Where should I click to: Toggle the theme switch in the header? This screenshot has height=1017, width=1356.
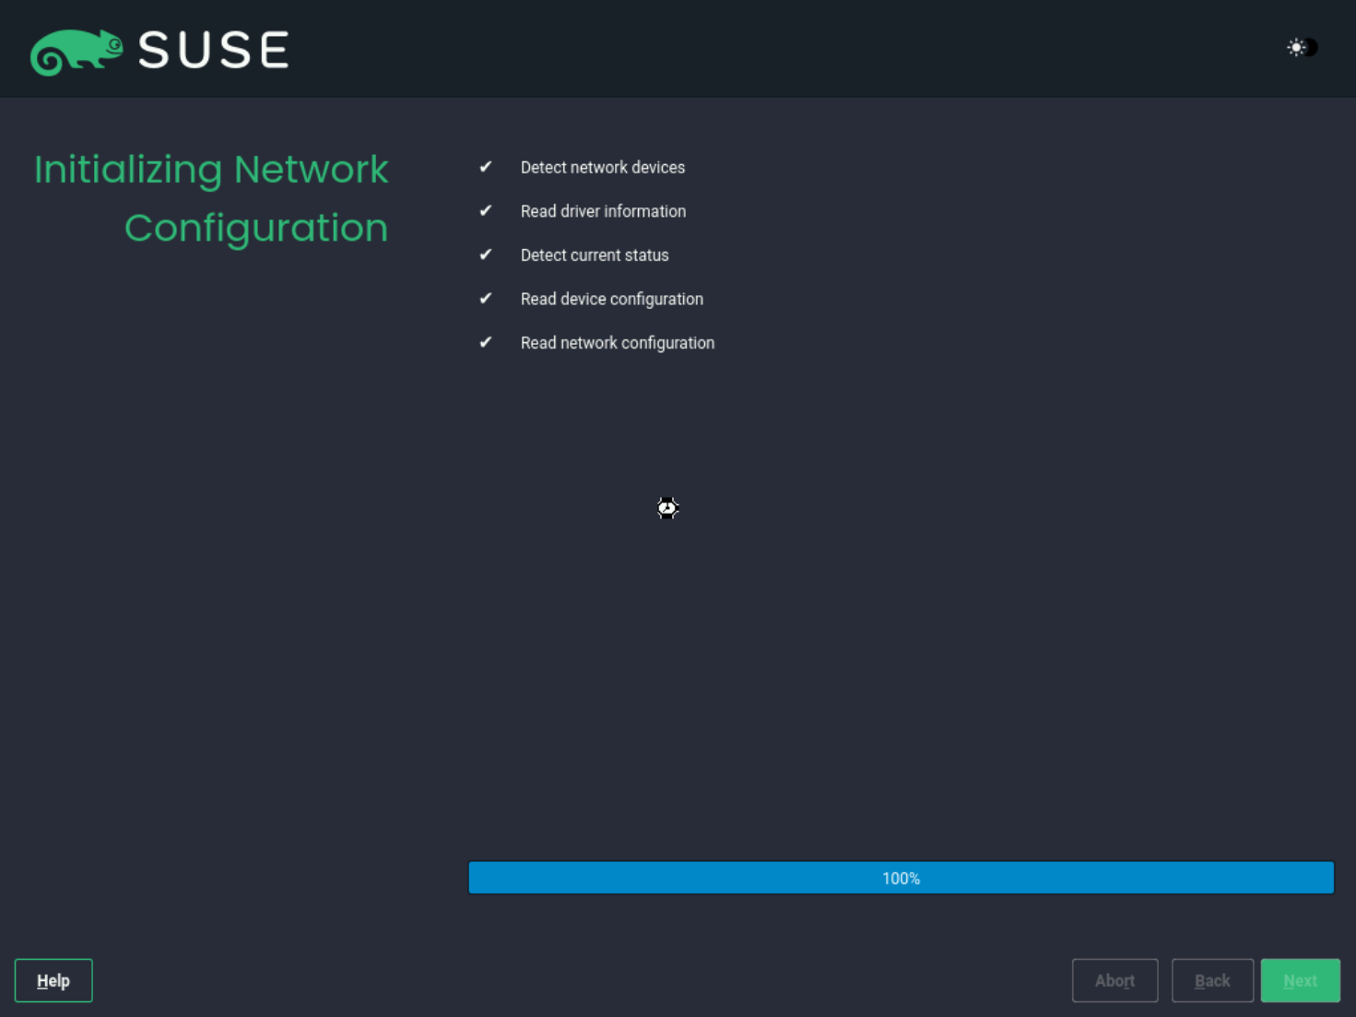tap(1301, 47)
